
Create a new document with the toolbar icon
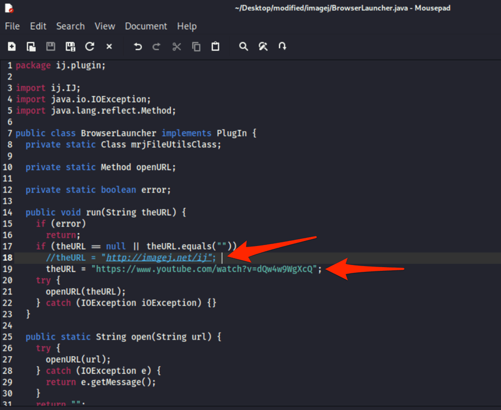point(12,47)
